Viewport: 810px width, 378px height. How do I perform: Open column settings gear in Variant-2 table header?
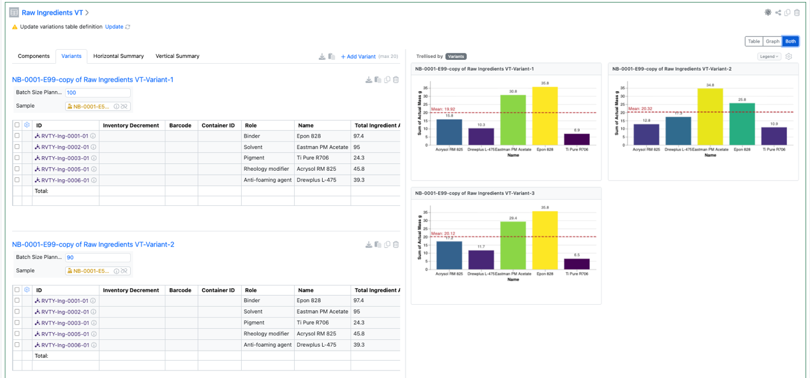(27, 290)
